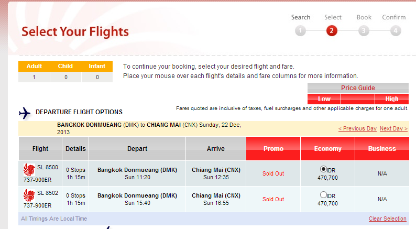Click the Economy column header
The height and width of the screenshot is (229, 416).
pyautogui.click(x=327, y=149)
